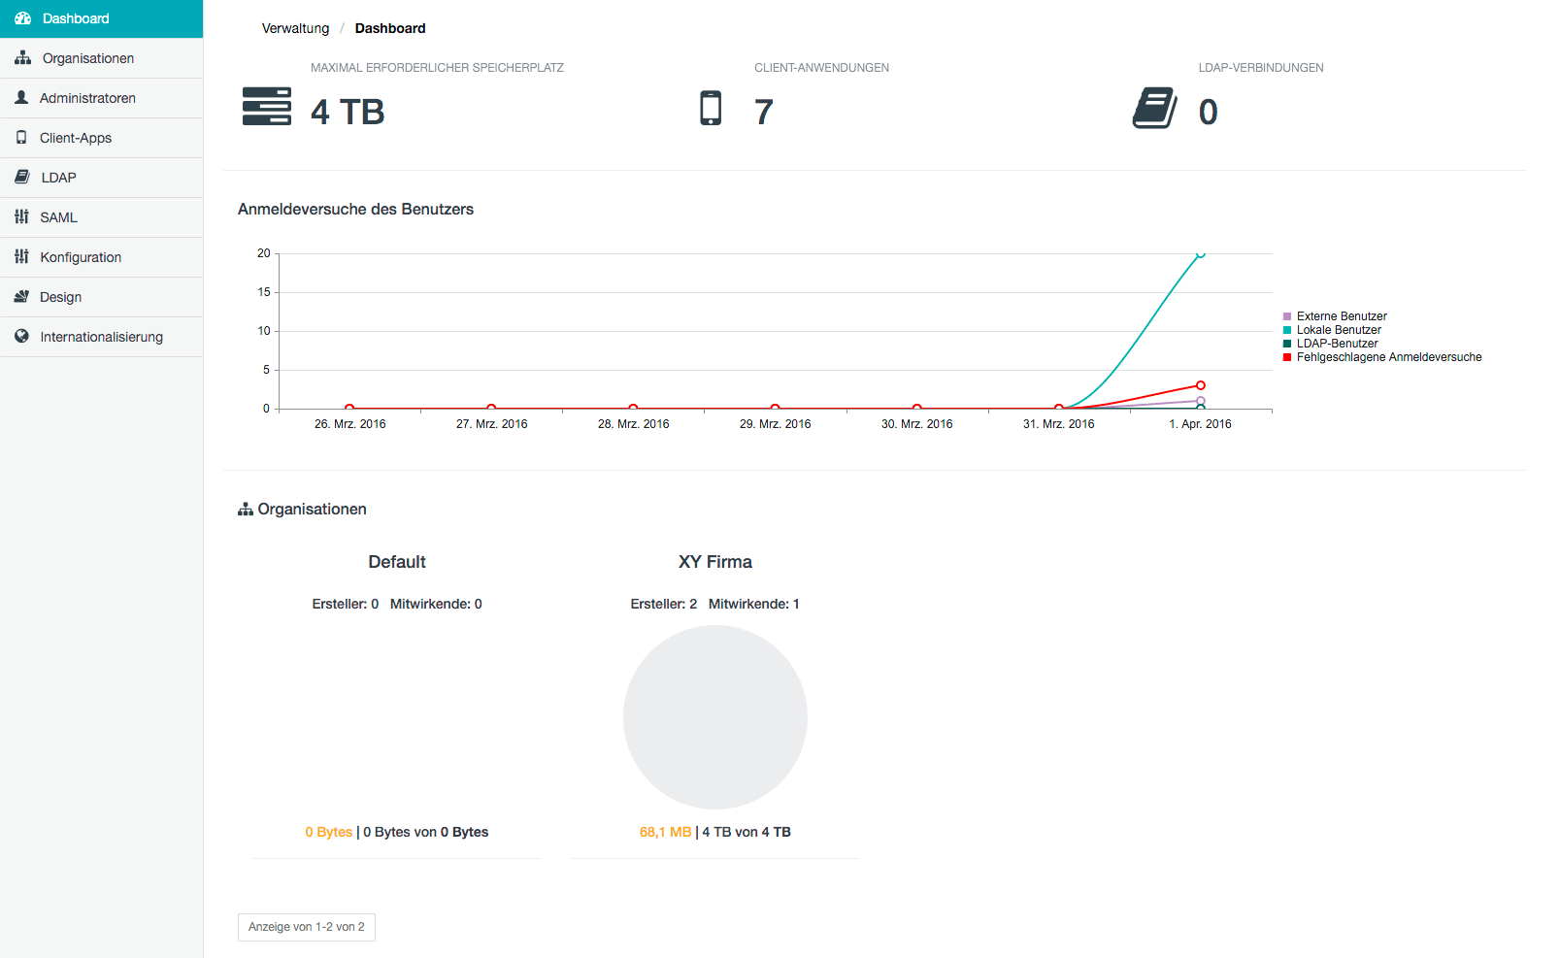Click the red data point at 1. Apr. 2016

click(1201, 385)
